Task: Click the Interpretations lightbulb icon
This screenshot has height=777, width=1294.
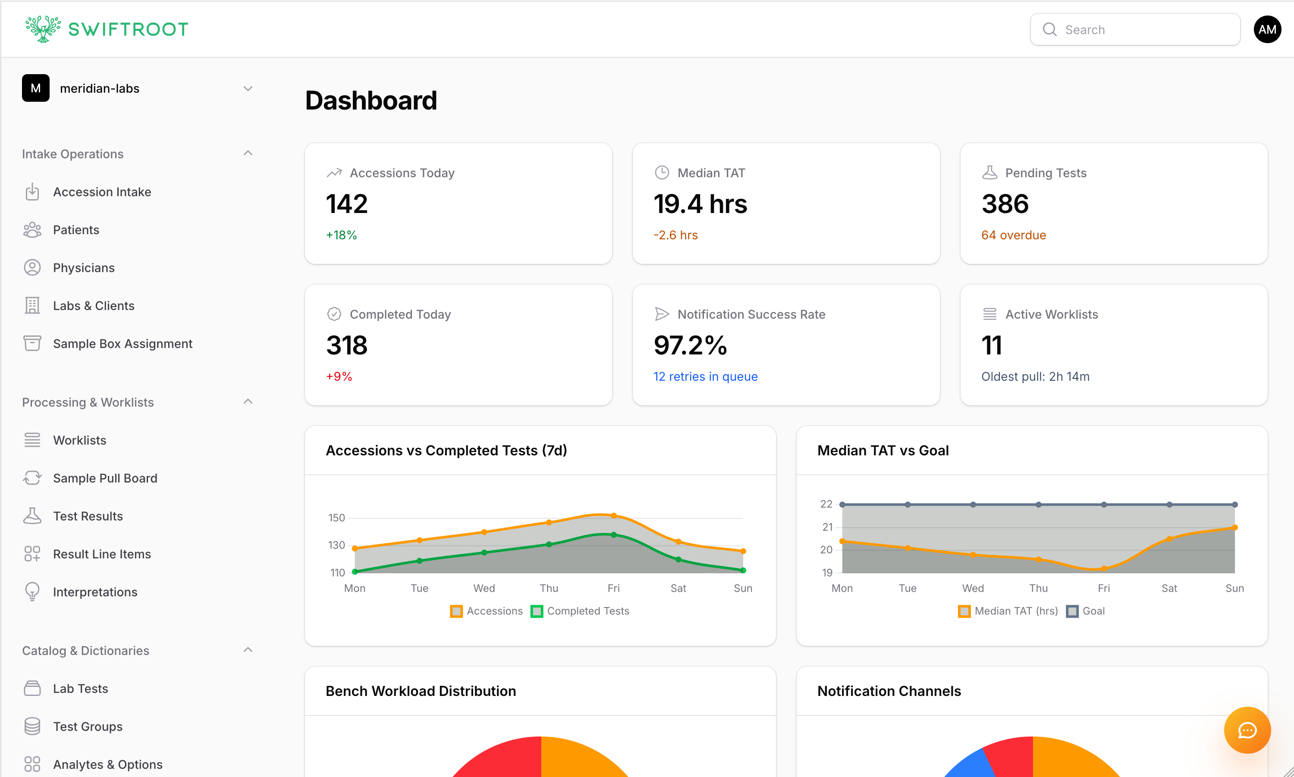Action: click(x=32, y=592)
